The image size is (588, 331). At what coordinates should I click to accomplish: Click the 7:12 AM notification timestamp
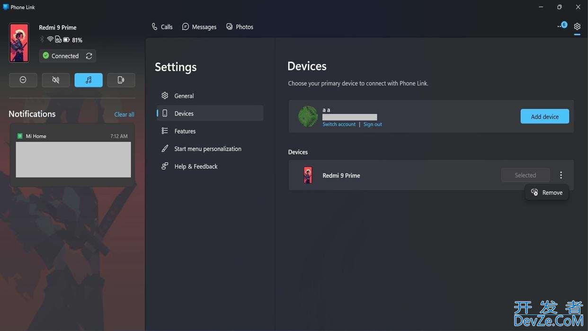coord(119,136)
